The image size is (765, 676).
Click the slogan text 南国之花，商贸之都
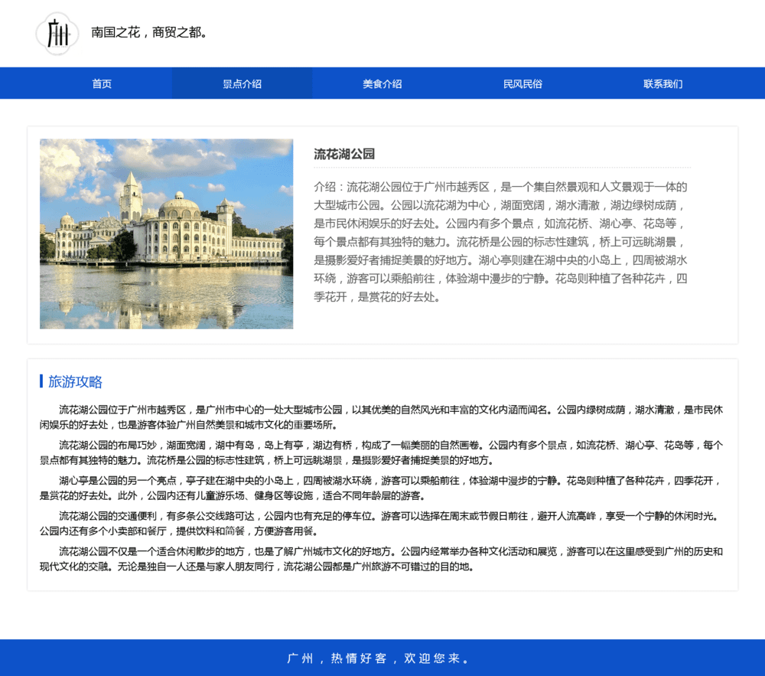[x=149, y=33]
